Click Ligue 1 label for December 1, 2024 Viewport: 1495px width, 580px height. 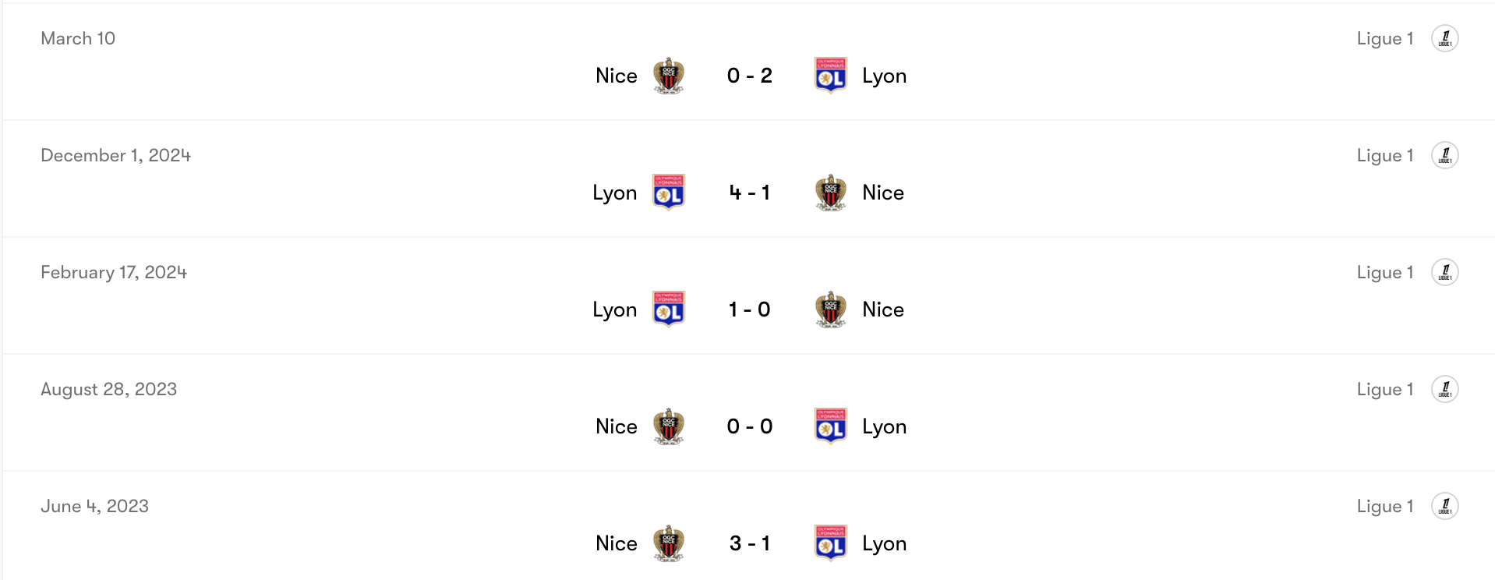(x=1384, y=155)
